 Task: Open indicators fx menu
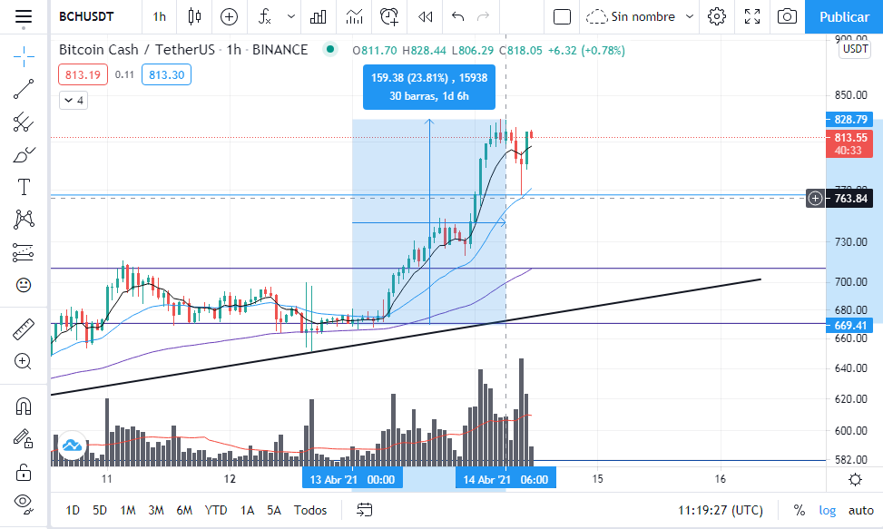pyautogui.click(x=265, y=17)
